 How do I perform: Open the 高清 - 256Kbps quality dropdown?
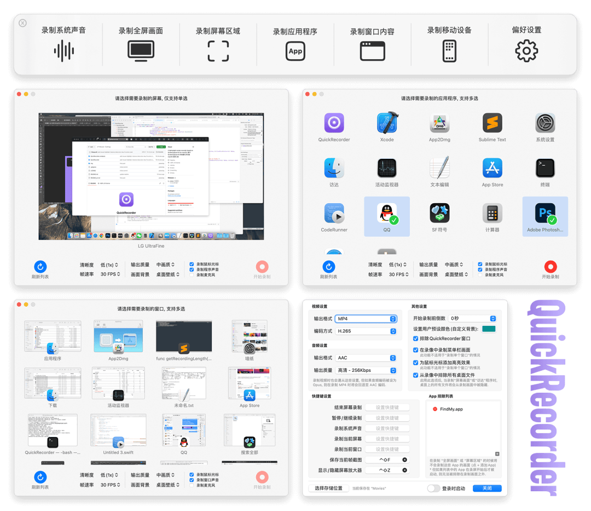pos(366,370)
